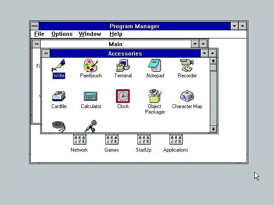Click the highlighted Write label
The image size is (274, 205).
59,76
